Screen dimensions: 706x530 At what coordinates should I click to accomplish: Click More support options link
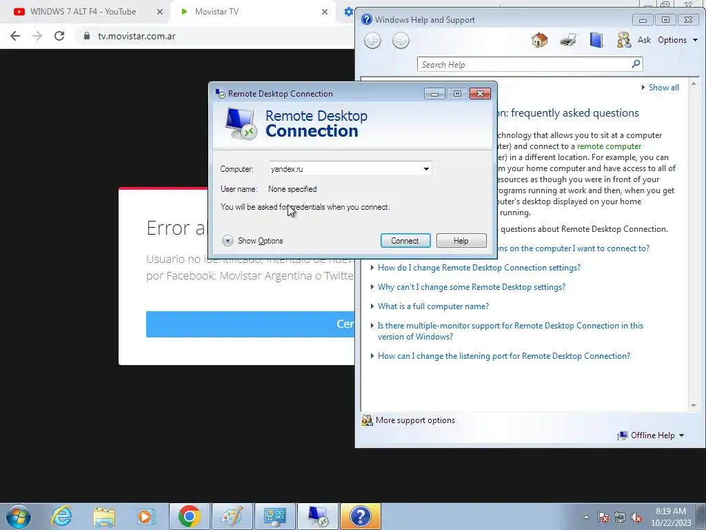coord(415,420)
